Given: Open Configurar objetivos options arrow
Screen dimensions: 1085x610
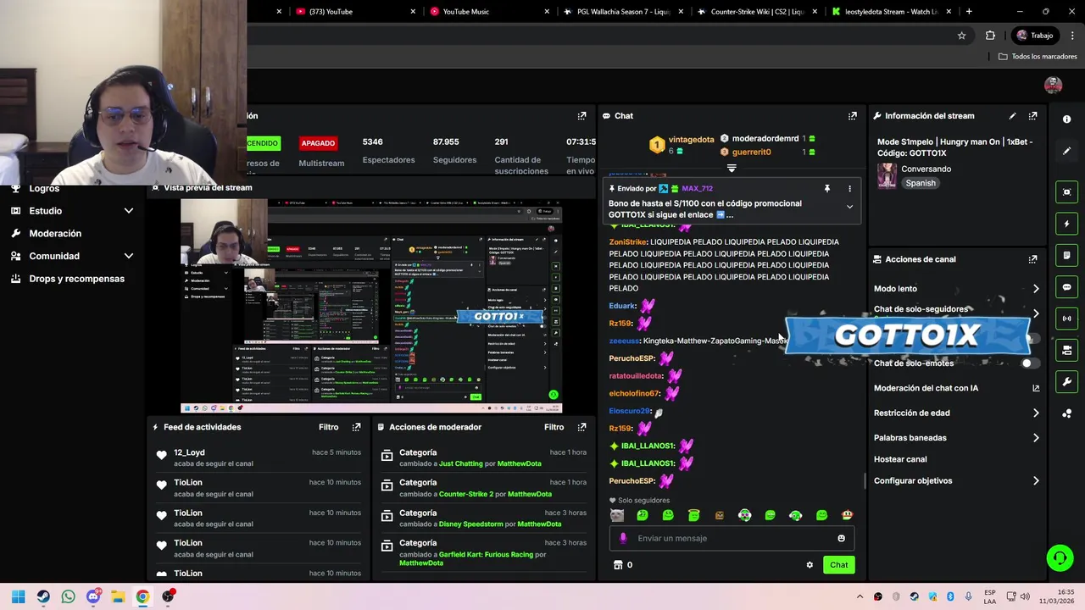Looking at the screenshot, I should pos(1036,481).
